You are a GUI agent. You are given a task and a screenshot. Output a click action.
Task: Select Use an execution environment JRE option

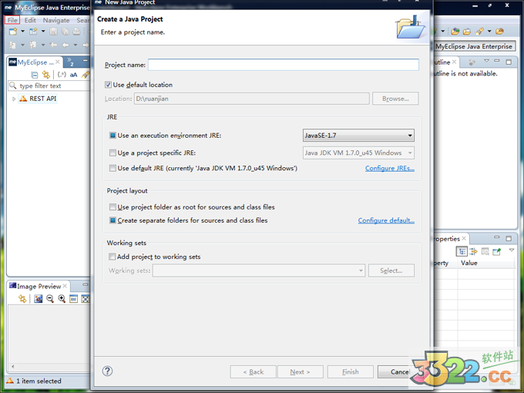[113, 136]
